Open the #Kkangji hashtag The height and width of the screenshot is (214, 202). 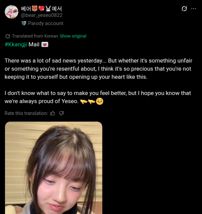(x=16, y=44)
